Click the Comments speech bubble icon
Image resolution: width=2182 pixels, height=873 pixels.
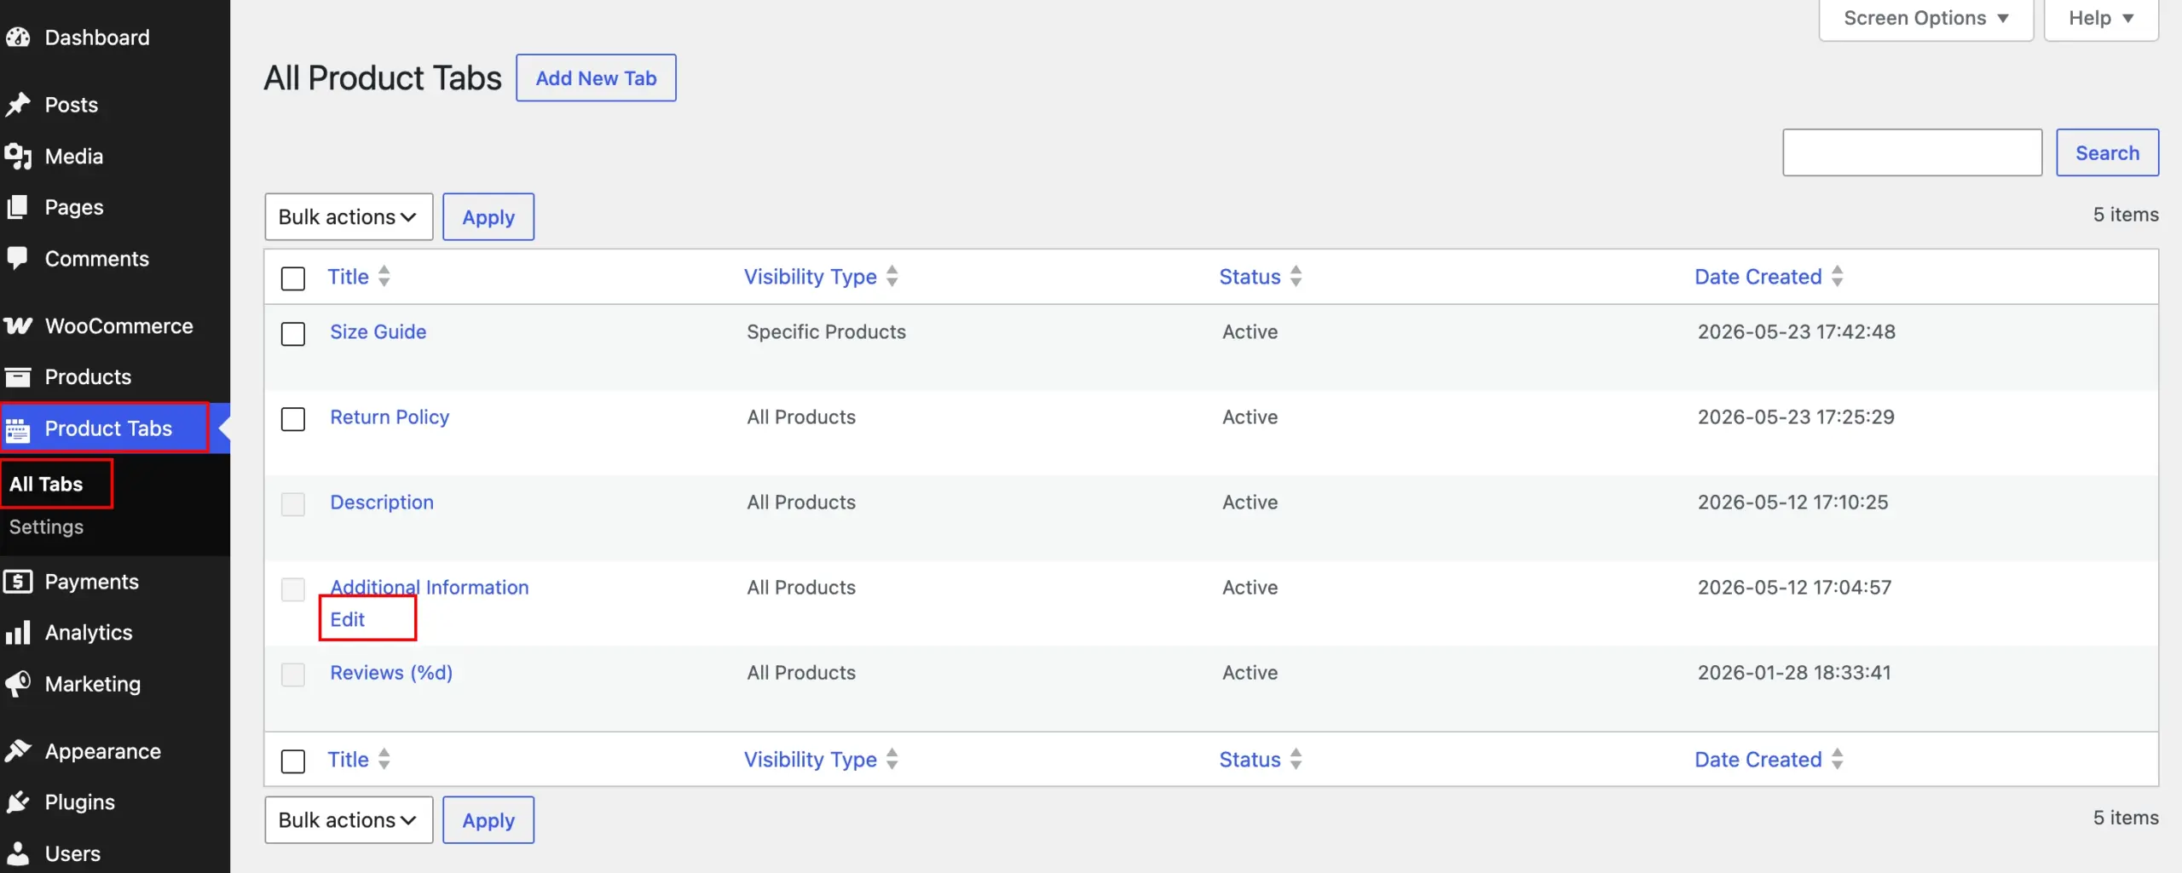point(18,258)
